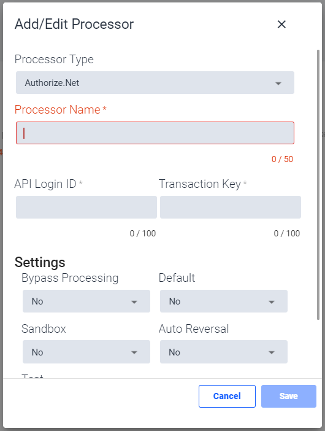Click into the API Login ID field
The image size is (325, 431).
(x=86, y=208)
